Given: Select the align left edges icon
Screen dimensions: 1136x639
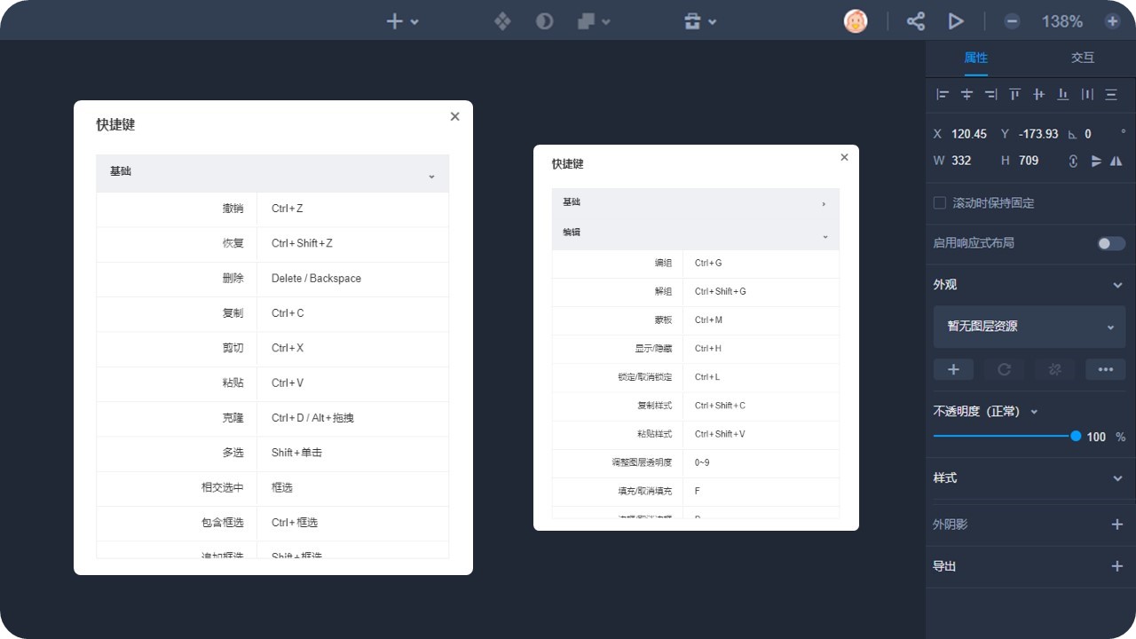Looking at the screenshot, I should 943,94.
